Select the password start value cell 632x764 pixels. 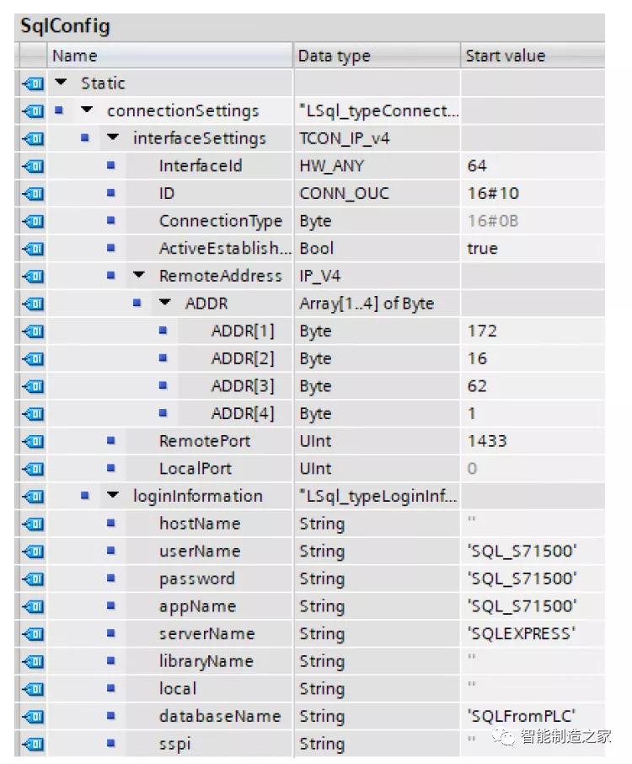pos(533,579)
